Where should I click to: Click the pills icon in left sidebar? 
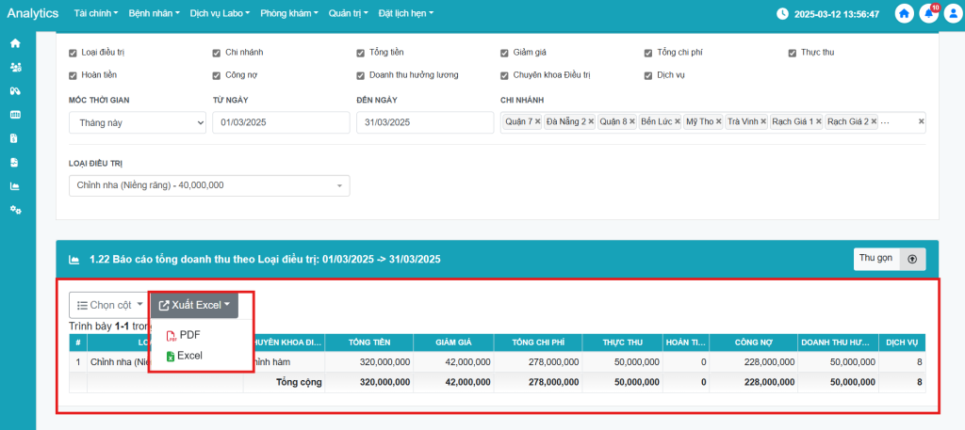tap(15, 91)
